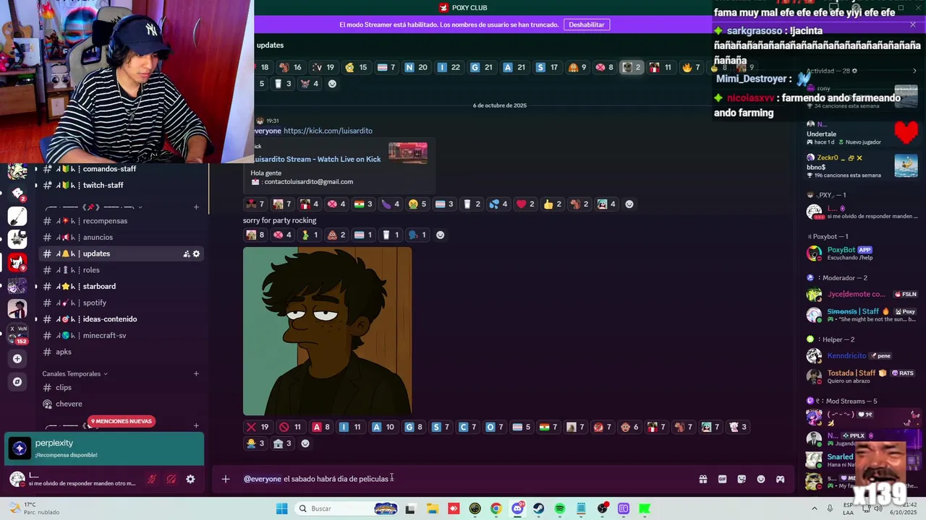Open Kick embed preview thumbnail

coord(408,152)
